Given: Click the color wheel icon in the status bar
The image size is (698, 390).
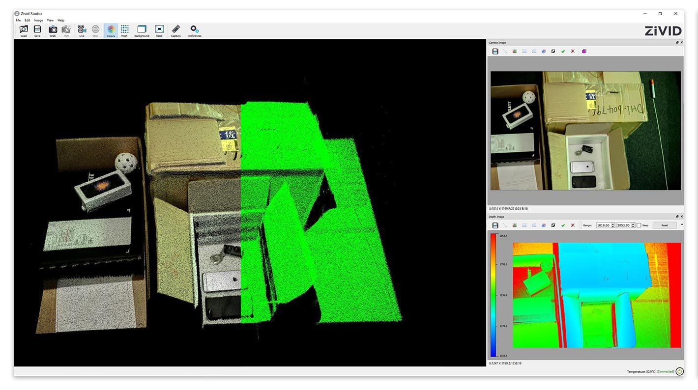Looking at the screenshot, I should pyautogui.click(x=679, y=371).
